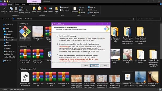Select videoplayback.mp4 thumbnail
162x91 pixels.
(38, 31)
